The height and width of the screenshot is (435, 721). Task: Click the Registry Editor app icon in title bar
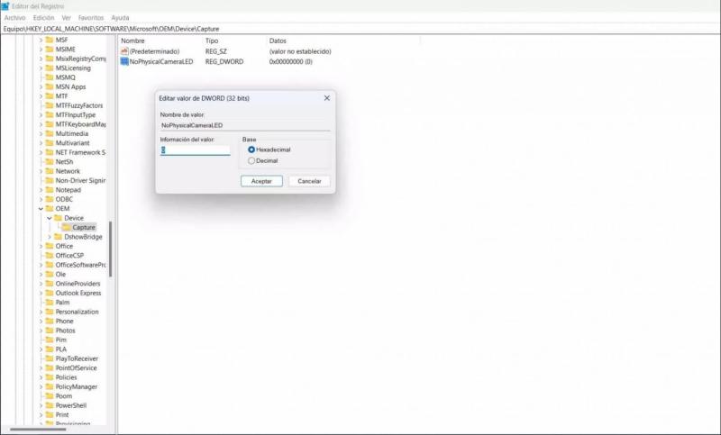point(5,6)
